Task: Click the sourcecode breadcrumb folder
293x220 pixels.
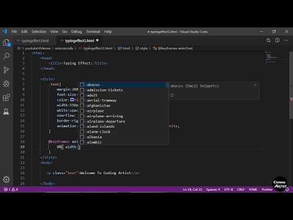Action: coord(64,48)
